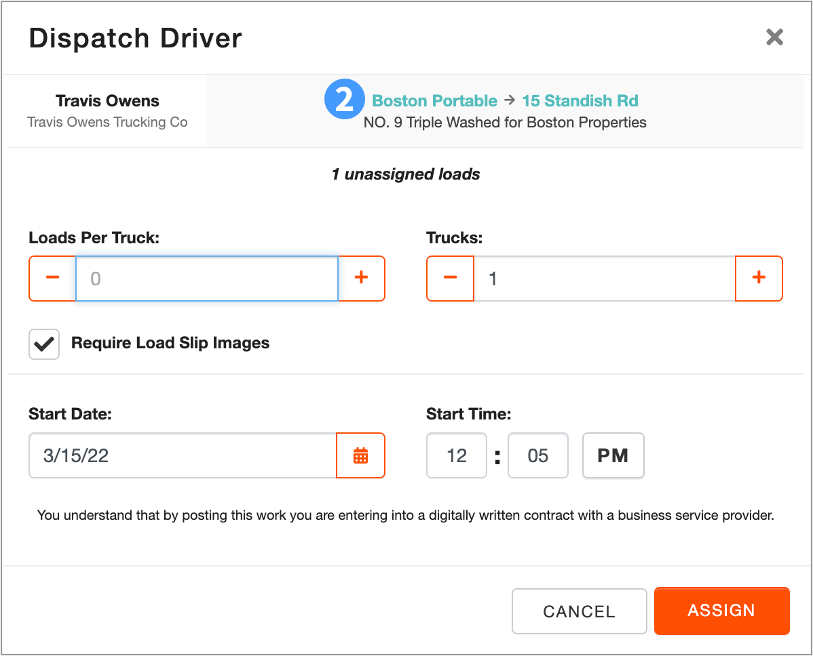813x656 pixels.
Task: Select the Travis Owens driver name
Action: coord(107,100)
